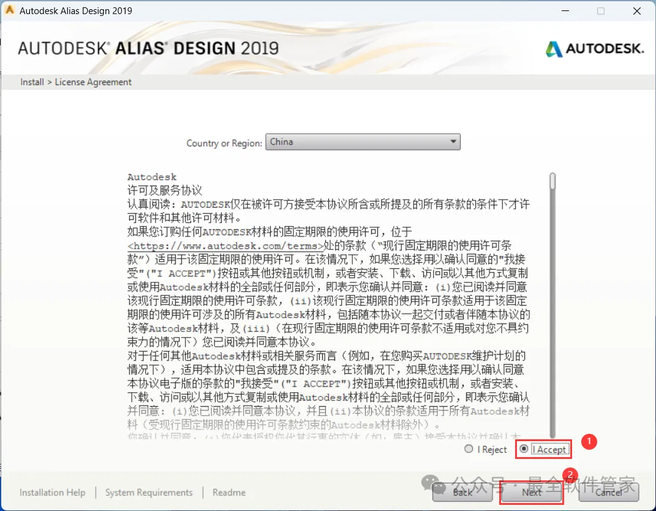Close the Autodesk Alias Design installer window

(637, 11)
